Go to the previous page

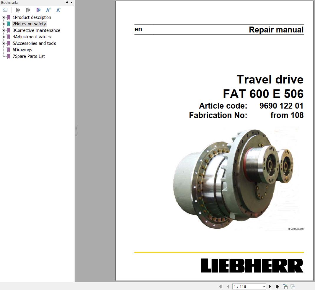click(x=228, y=286)
